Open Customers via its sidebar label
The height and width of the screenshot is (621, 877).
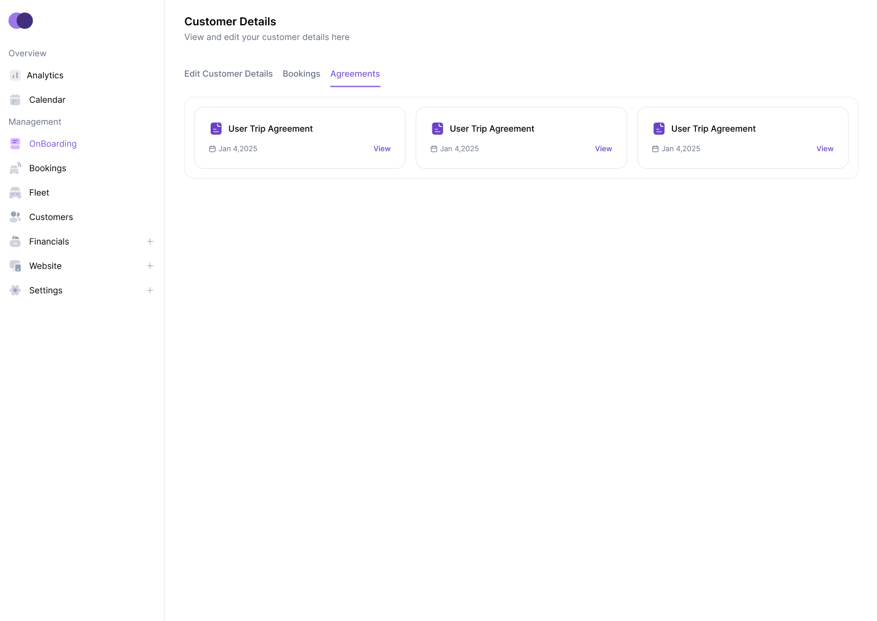pos(51,217)
